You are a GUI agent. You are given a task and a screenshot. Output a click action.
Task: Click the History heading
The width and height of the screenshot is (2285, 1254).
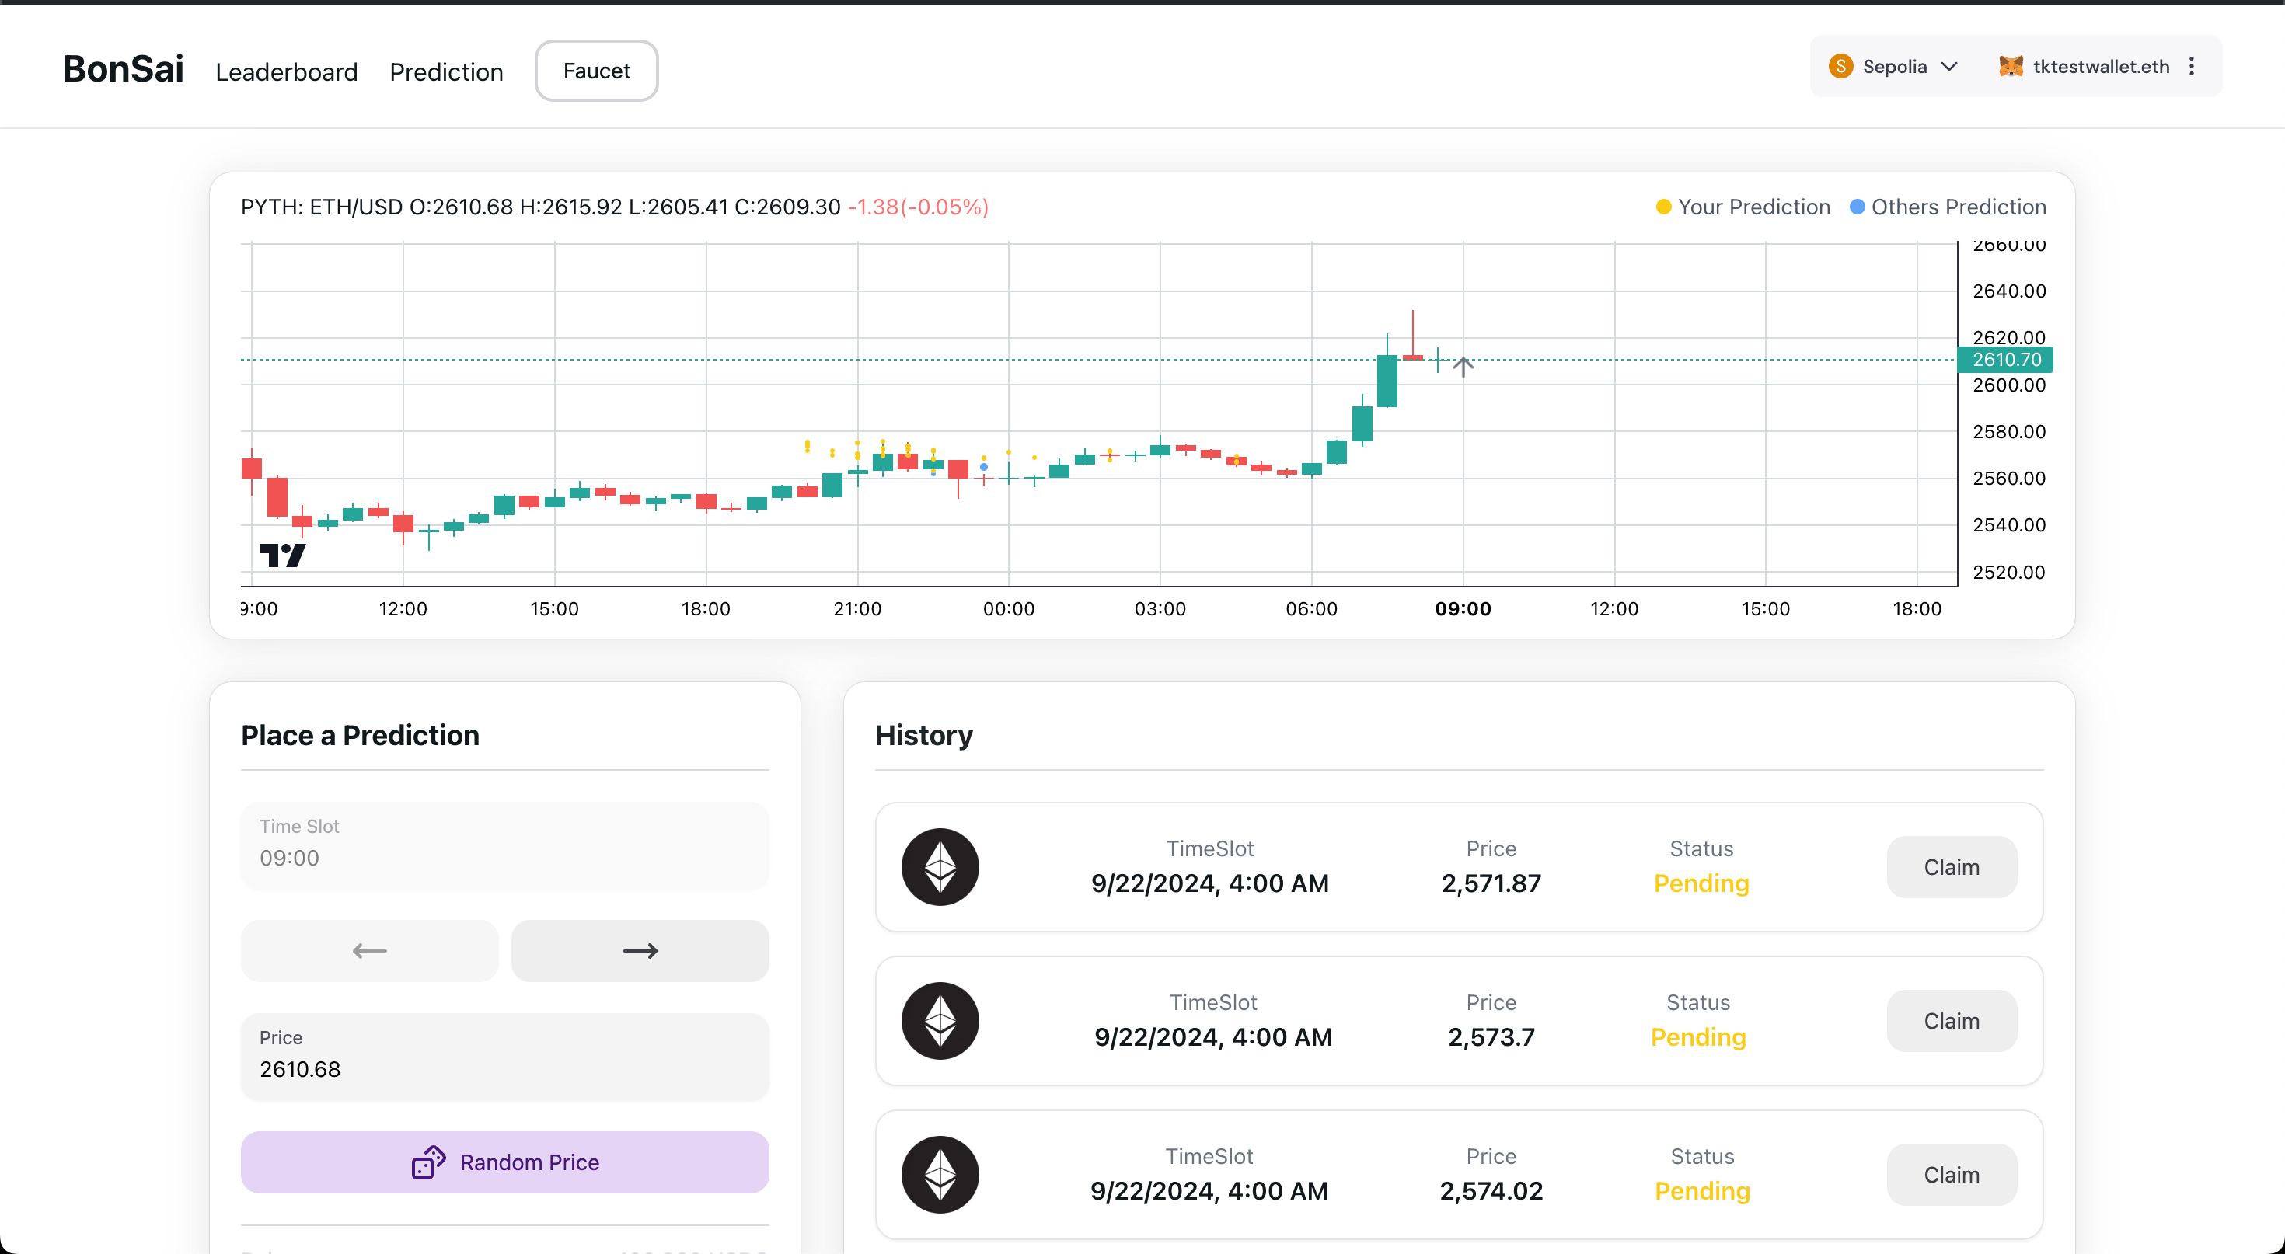(x=923, y=735)
